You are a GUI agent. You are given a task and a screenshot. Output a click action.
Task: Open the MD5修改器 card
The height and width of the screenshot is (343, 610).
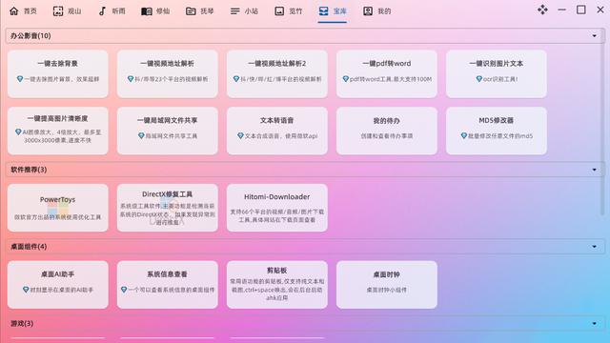pyautogui.click(x=497, y=131)
